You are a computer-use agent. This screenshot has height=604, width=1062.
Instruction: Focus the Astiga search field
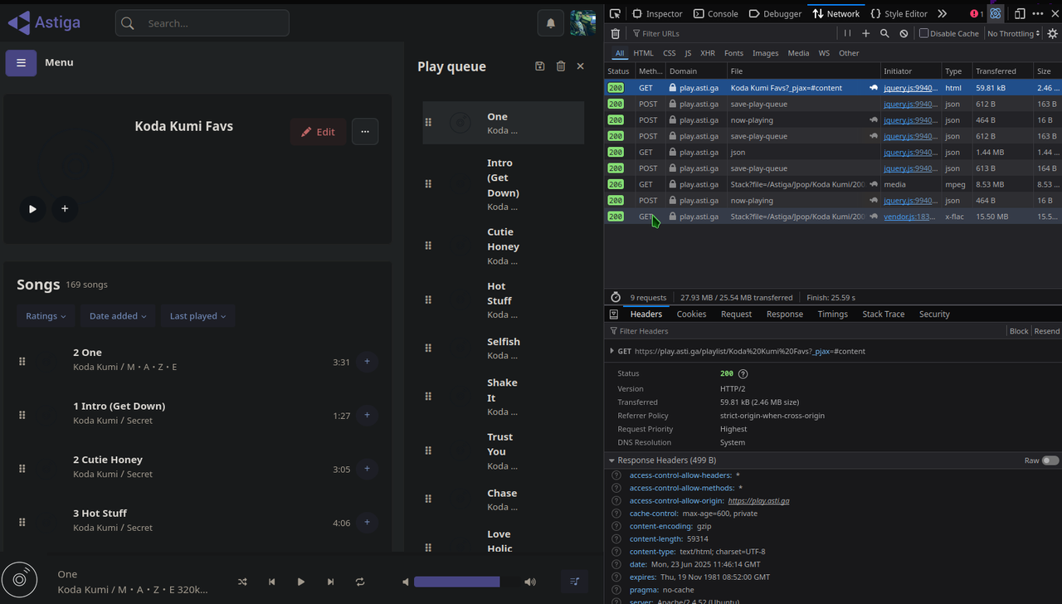pyautogui.click(x=202, y=23)
